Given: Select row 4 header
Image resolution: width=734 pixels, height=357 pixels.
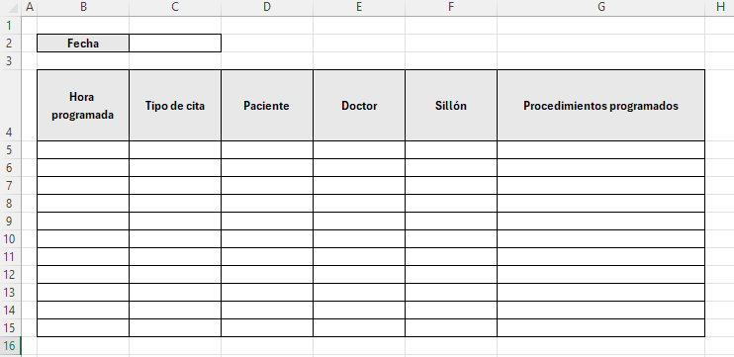Looking at the screenshot, I should 9,105.
